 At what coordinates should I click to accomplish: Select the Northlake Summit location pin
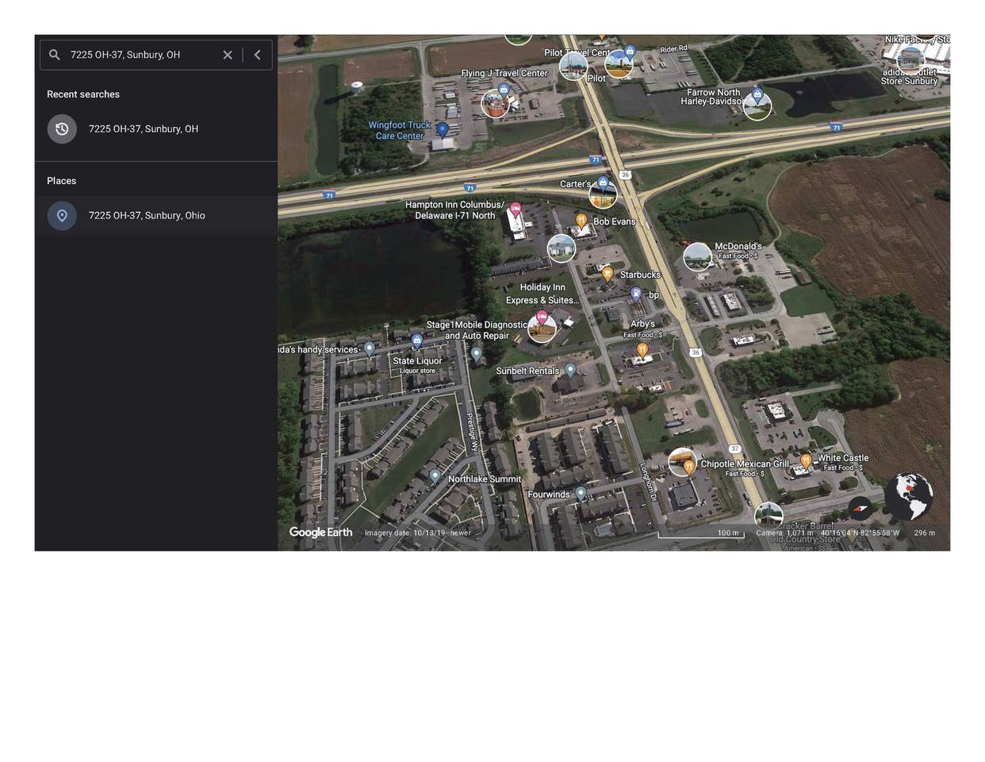[x=435, y=475]
